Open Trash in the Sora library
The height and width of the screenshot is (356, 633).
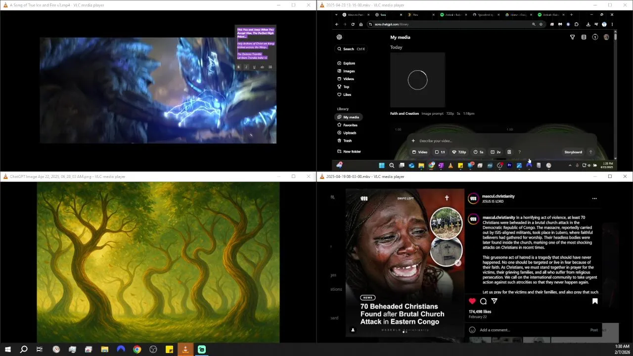point(344,141)
